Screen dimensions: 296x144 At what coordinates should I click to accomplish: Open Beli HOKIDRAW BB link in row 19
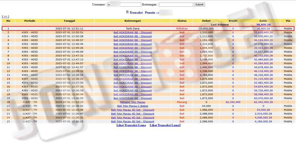coord(133,98)
